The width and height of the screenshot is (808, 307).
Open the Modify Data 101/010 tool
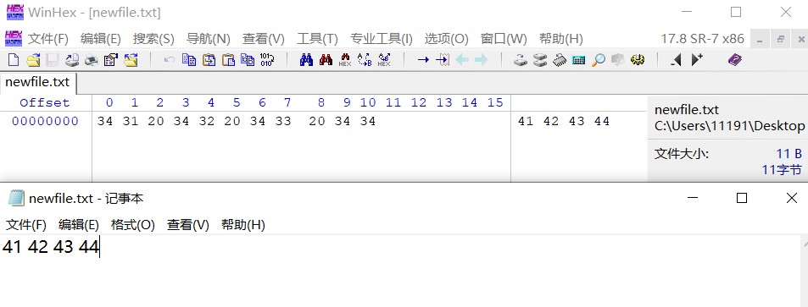[x=267, y=60]
